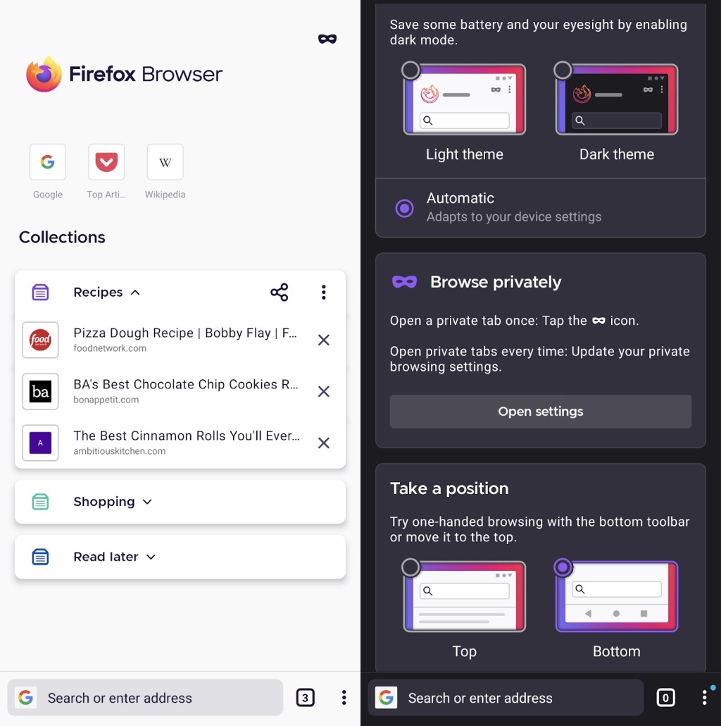Open the light-screen bottom toolbar menu
Screen dimensions: 721x726
pyautogui.click(x=344, y=698)
